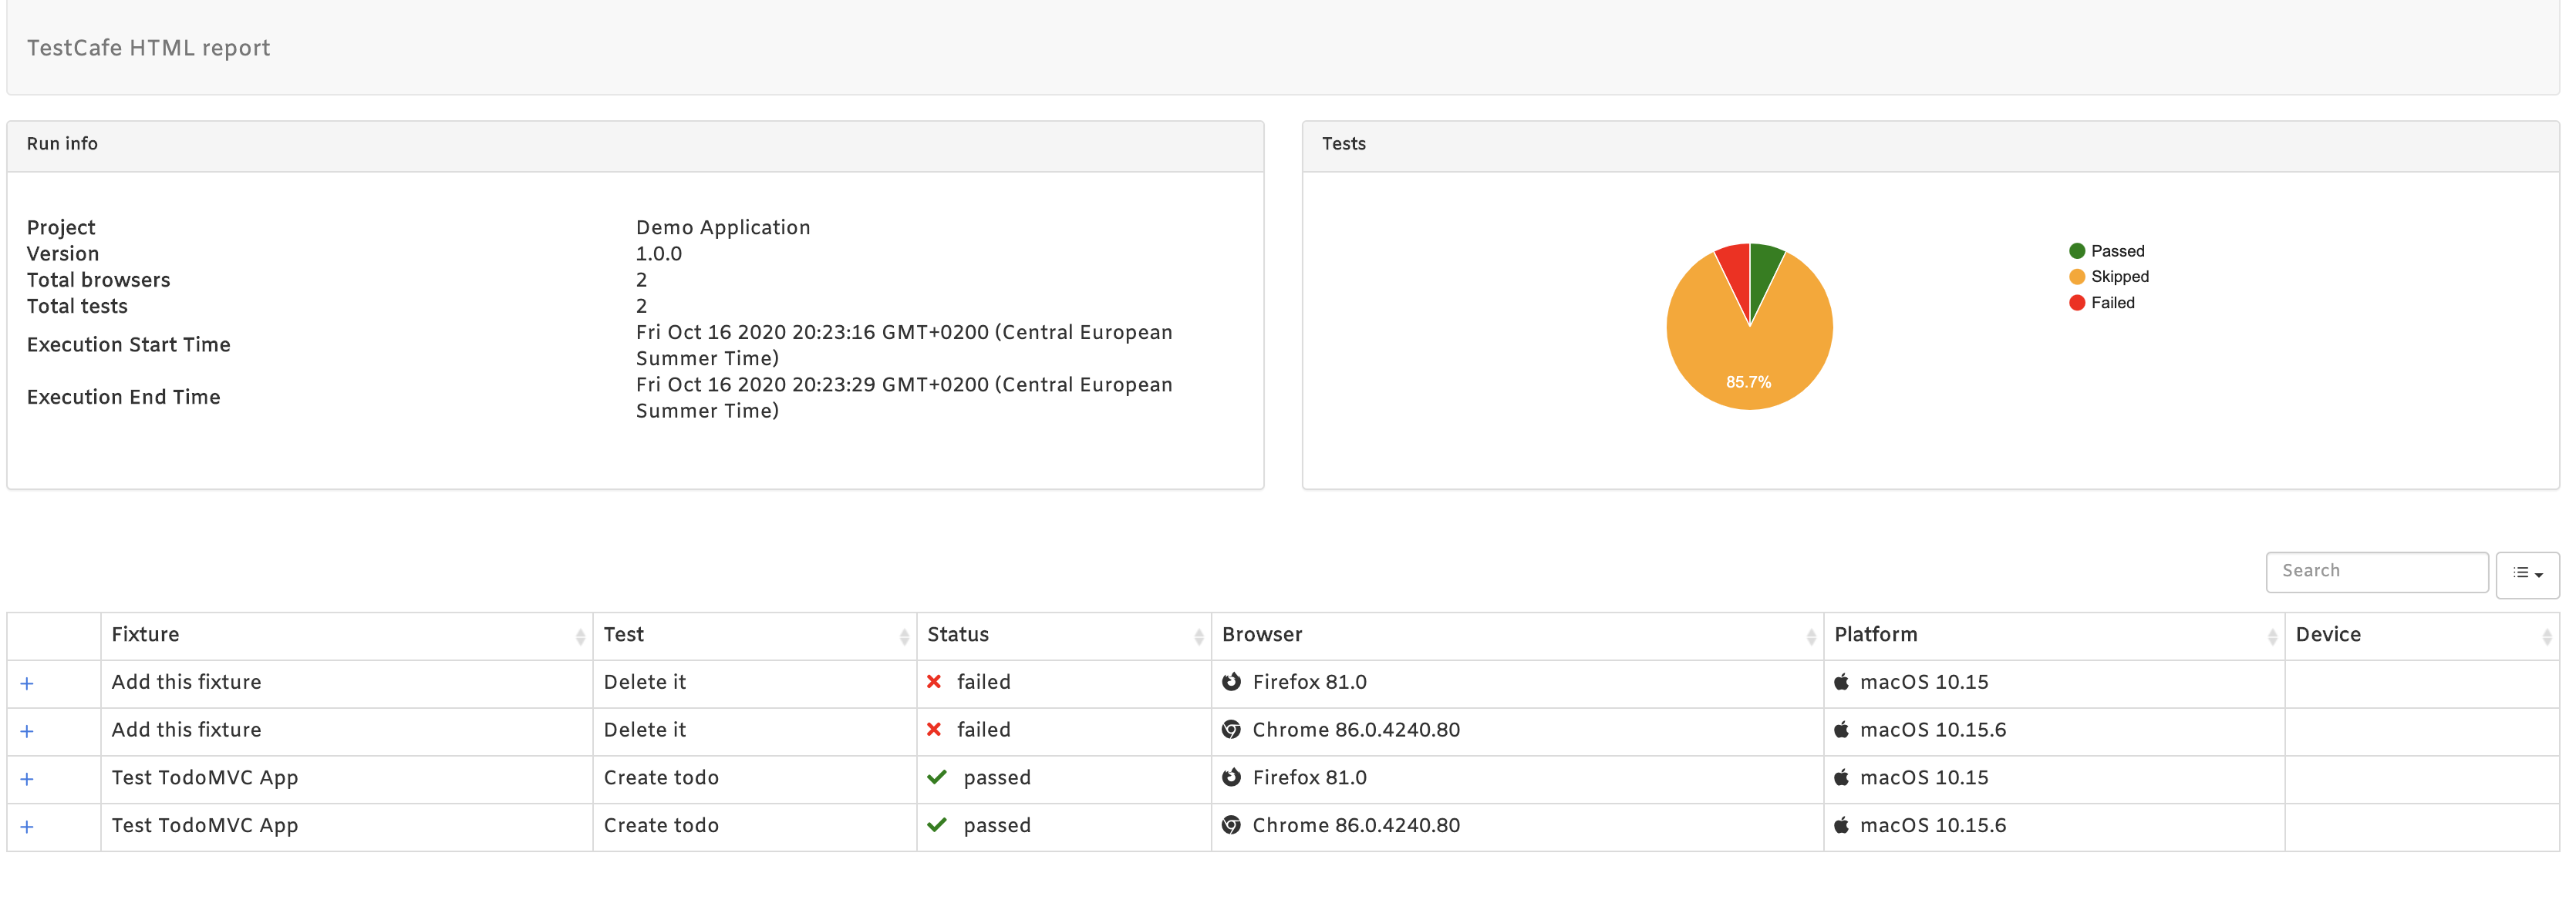Image resolution: width=2576 pixels, height=903 pixels.
Task: Click the red X failed icon in the first row
Action: point(934,682)
